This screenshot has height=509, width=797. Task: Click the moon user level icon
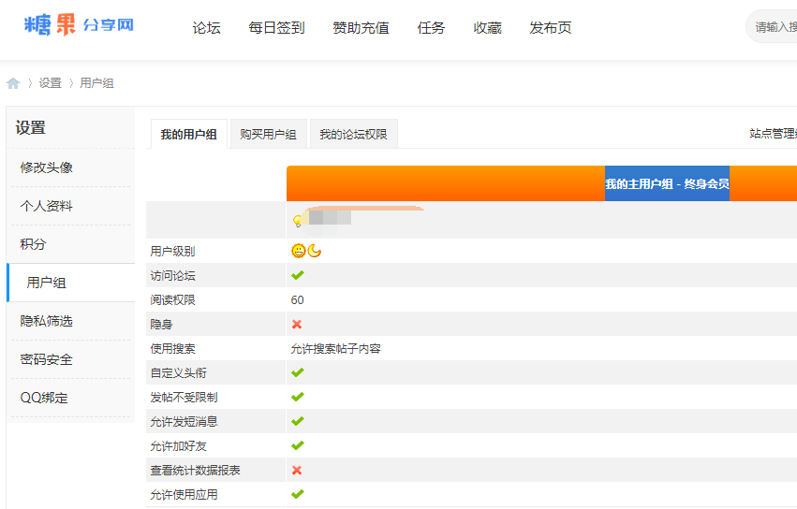[x=315, y=251]
